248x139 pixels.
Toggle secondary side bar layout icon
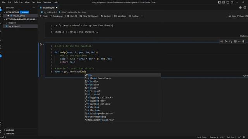[x=228, y=2]
